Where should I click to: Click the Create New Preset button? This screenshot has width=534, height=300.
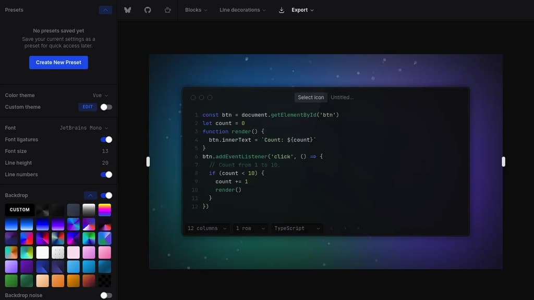tap(58, 63)
